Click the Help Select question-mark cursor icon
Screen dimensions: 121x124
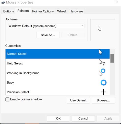tap(102, 62)
